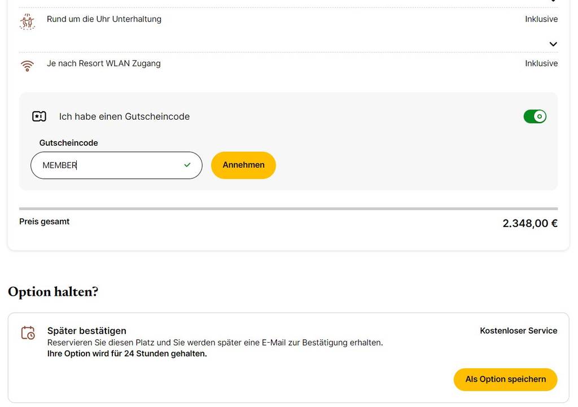Expand the chevron under Unterhaltung row

tap(553, 44)
